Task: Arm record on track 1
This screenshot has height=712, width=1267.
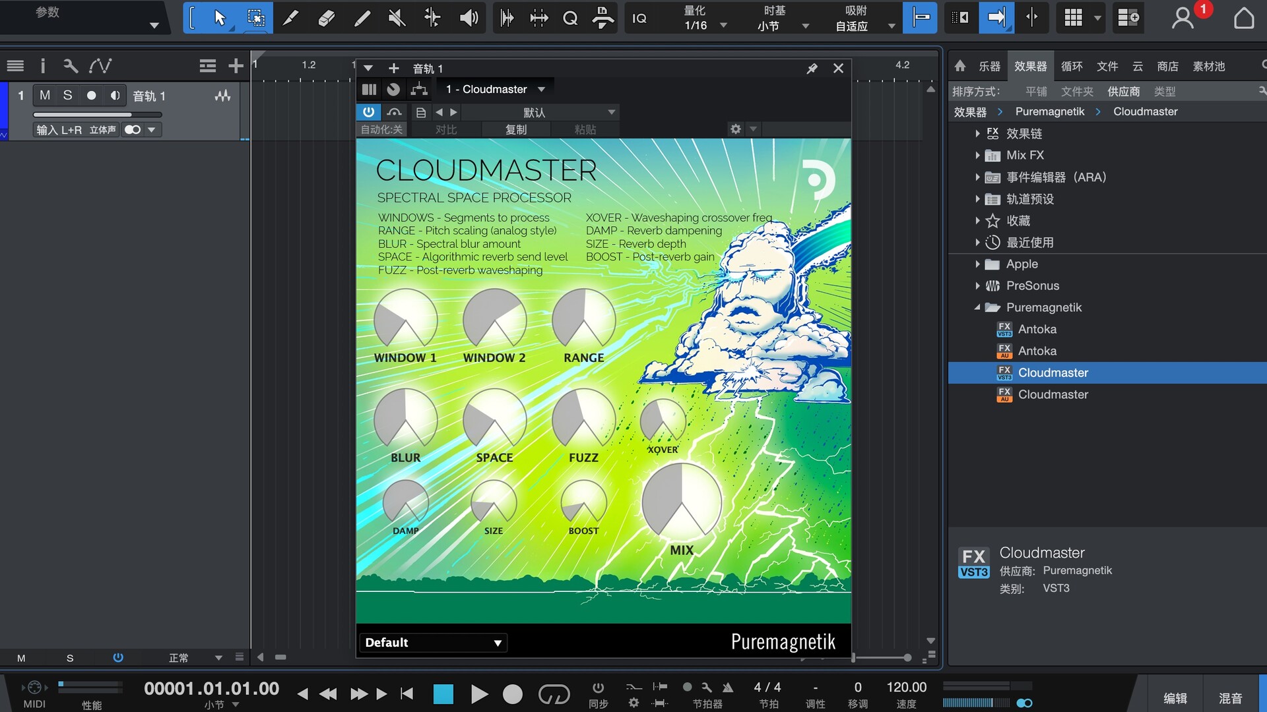Action: pos(92,96)
